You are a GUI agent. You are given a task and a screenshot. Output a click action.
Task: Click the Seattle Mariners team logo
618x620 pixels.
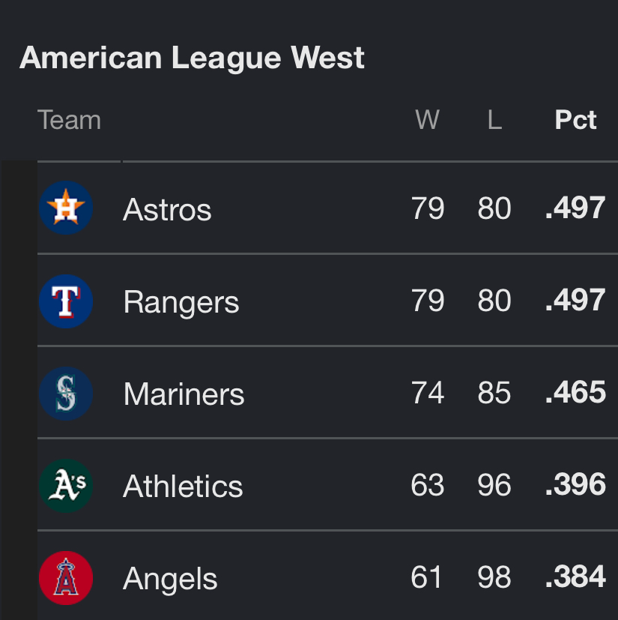pyautogui.click(x=66, y=394)
